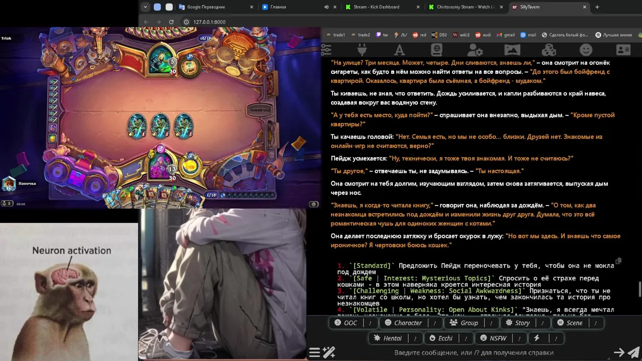
Task: Open the red Reddit bookmark
Action: click(419, 35)
